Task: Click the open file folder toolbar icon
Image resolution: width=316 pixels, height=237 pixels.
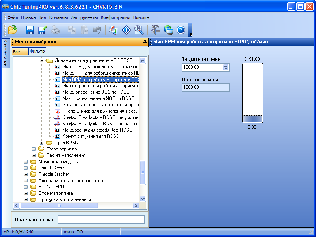Action: click(x=12, y=30)
